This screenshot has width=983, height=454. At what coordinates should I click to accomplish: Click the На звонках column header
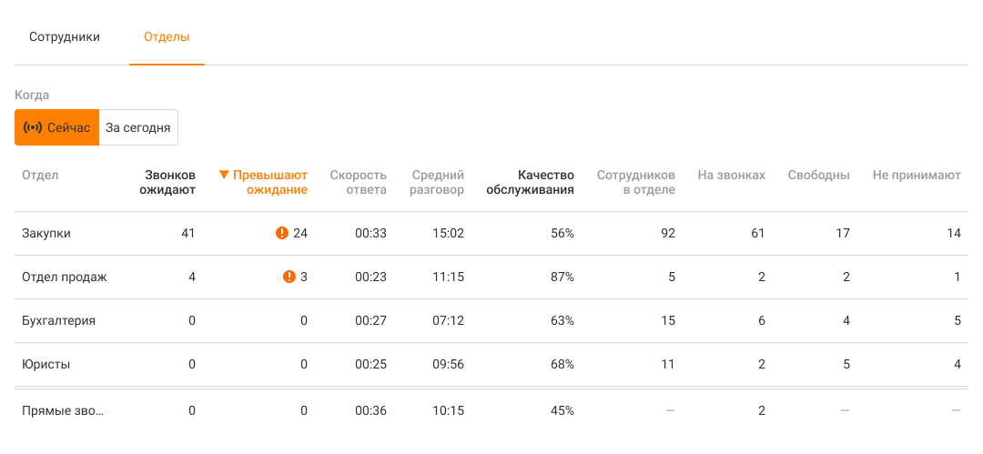pos(731,175)
